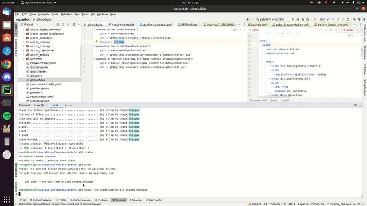Open the Python Console tool window

[x=80, y=200]
